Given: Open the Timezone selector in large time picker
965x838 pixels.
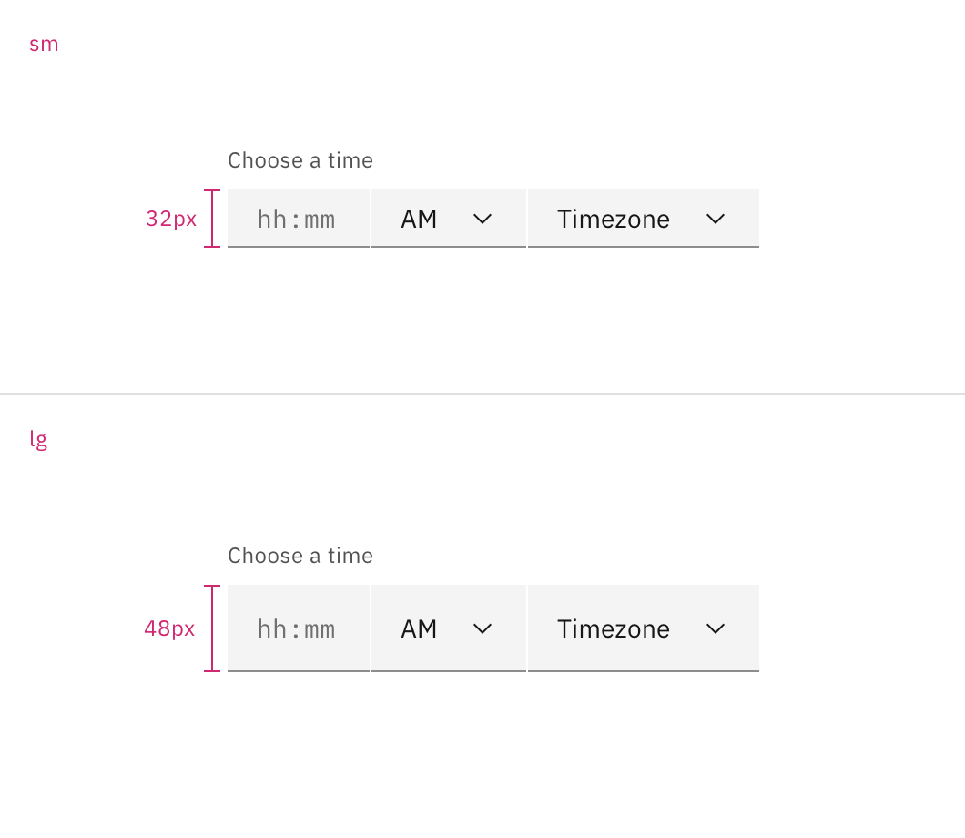Looking at the screenshot, I should tap(644, 628).
